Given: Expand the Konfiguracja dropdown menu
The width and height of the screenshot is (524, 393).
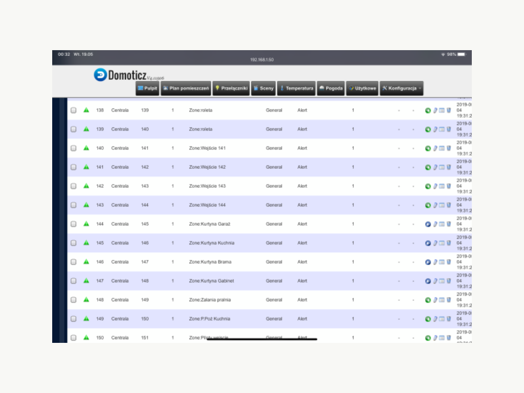Looking at the screenshot, I should click(401, 88).
